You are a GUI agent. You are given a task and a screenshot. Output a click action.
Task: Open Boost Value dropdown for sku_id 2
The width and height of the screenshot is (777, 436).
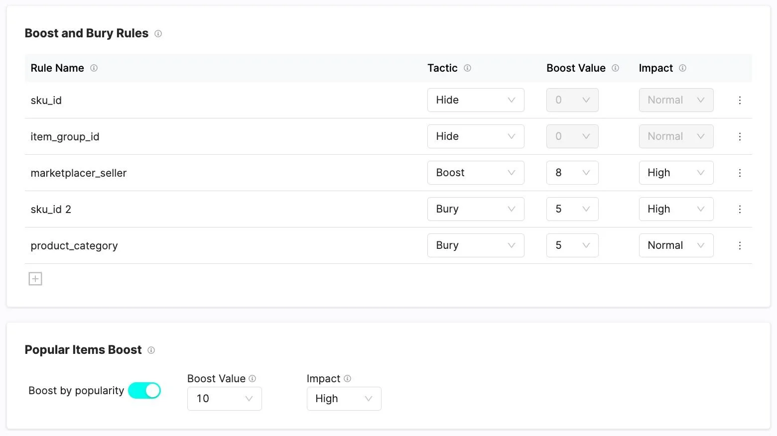tap(572, 209)
